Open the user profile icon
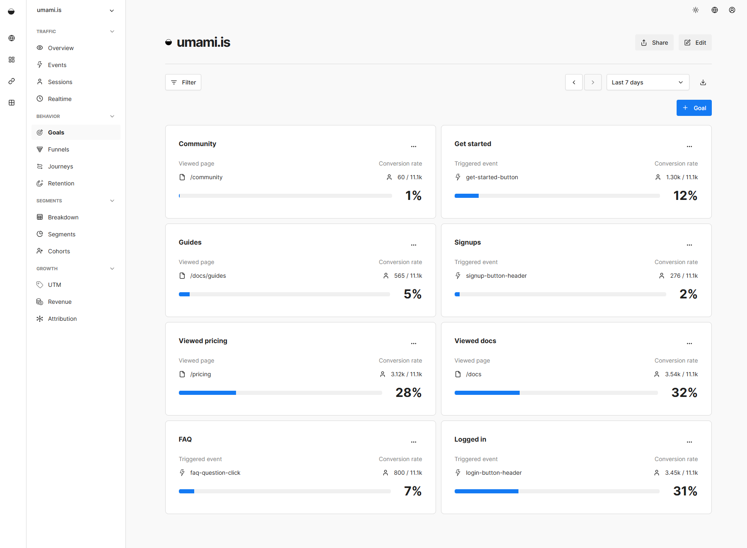Image resolution: width=747 pixels, height=548 pixels. pos(732,10)
